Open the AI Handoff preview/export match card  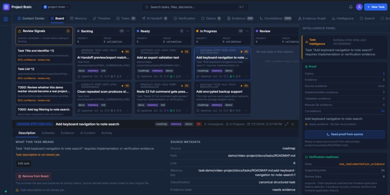pos(103,64)
